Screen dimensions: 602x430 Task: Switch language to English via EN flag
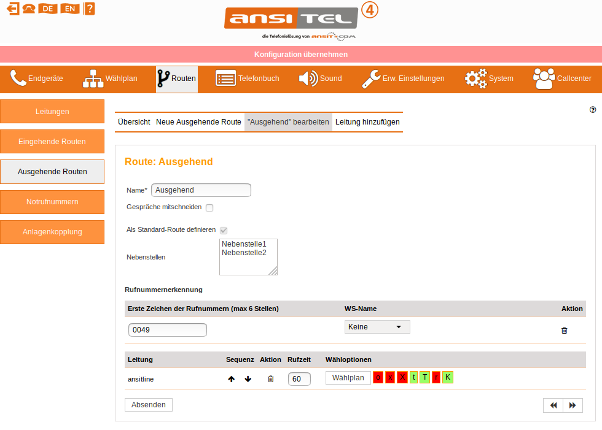coord(70,9)
